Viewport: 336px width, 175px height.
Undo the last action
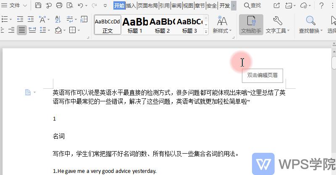[81, 5]
